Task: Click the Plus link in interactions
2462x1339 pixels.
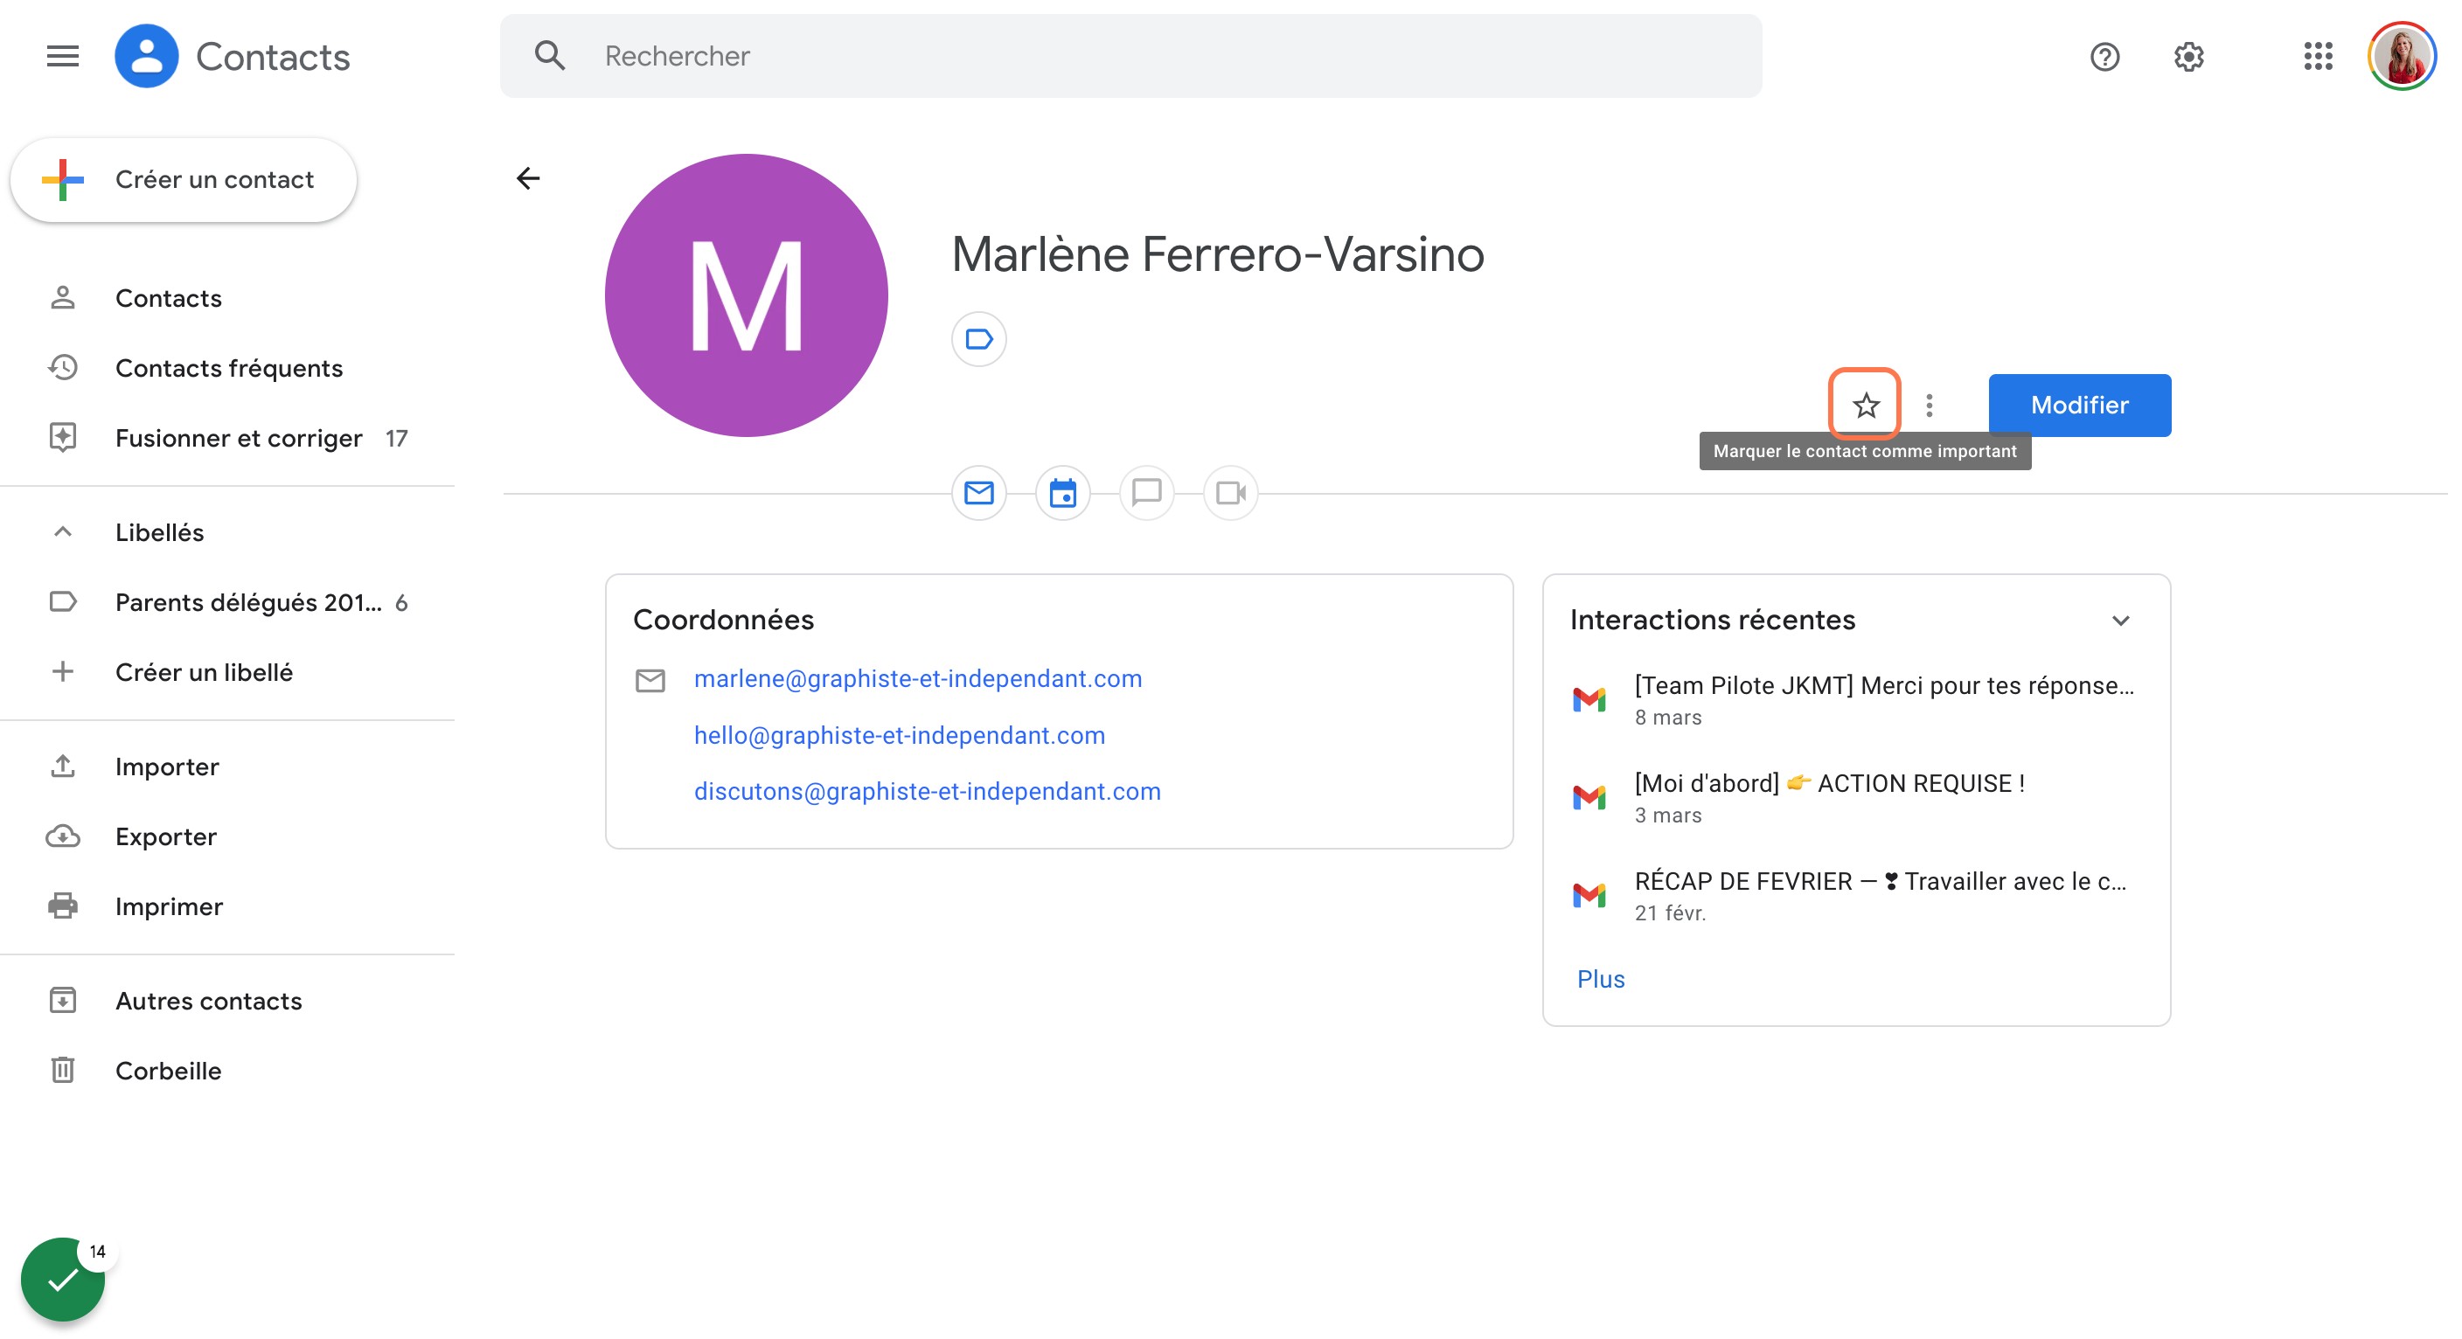Action: [x=1601, y=979]
